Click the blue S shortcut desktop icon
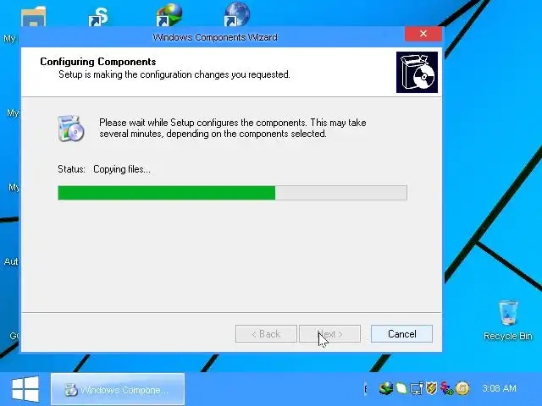Image resolution: width=542 pixels, height=406 pixels. (98, 17)
